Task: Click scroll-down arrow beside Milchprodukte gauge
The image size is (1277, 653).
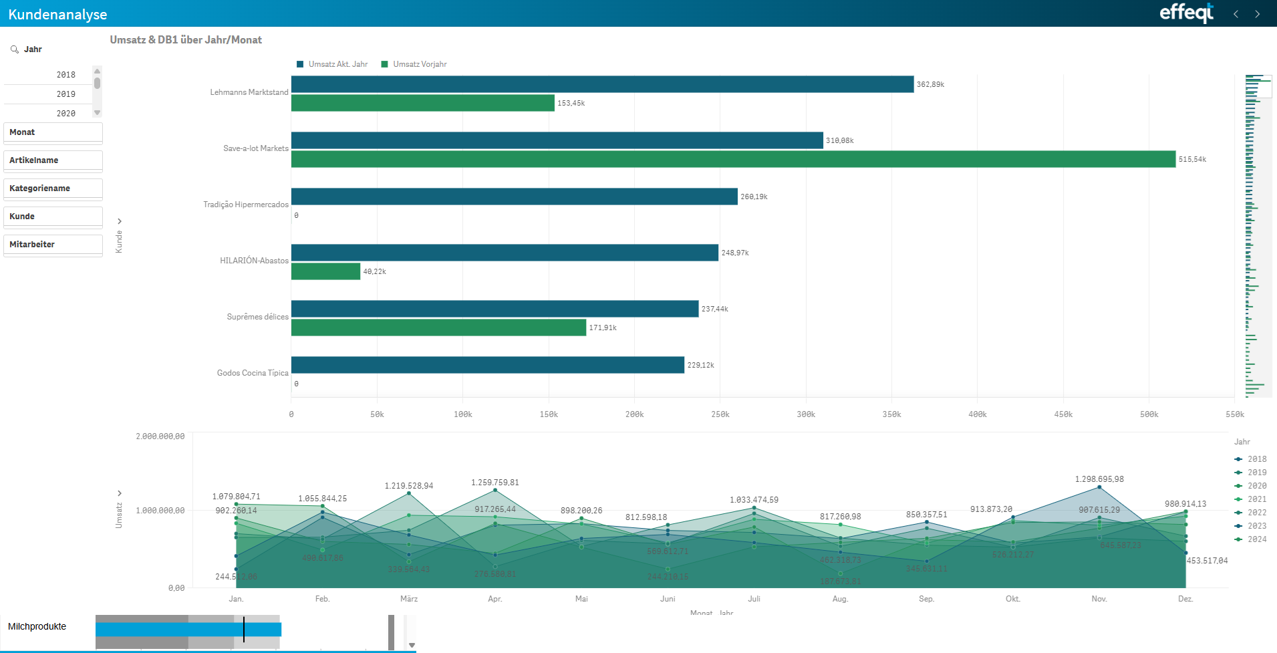Action: [412, 645]
